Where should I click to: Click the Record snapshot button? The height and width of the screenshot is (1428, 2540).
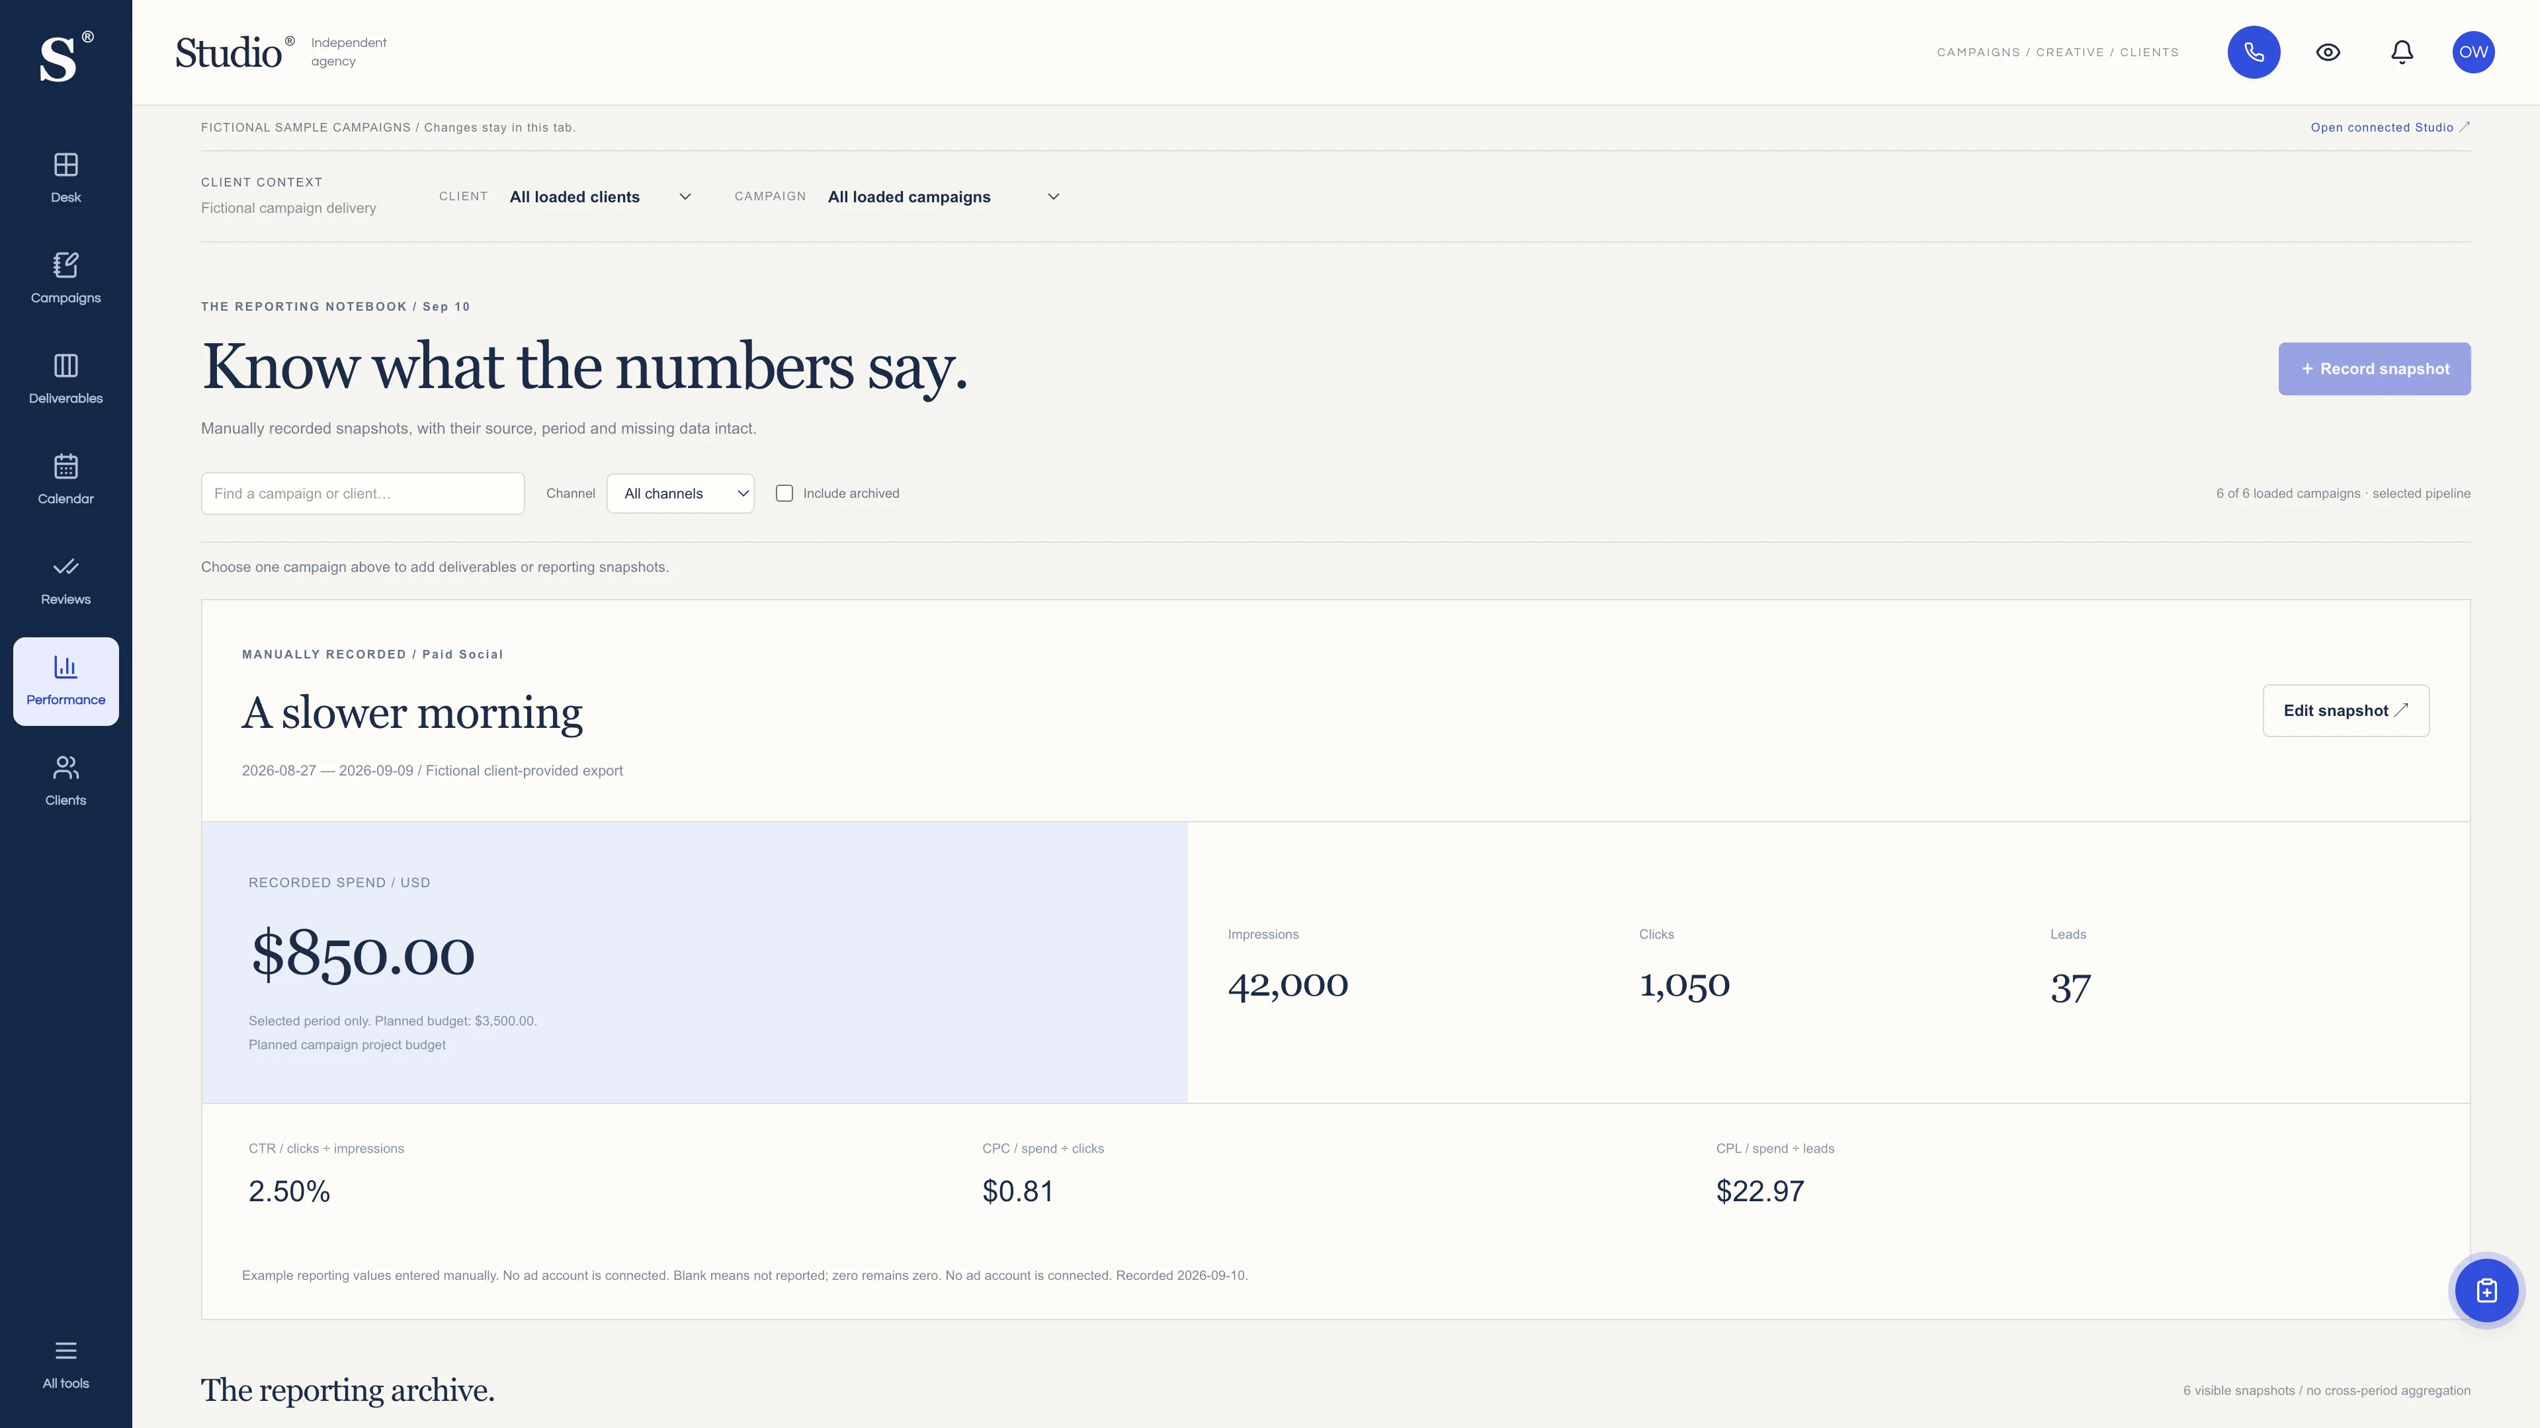click(x=2375, y=369)
